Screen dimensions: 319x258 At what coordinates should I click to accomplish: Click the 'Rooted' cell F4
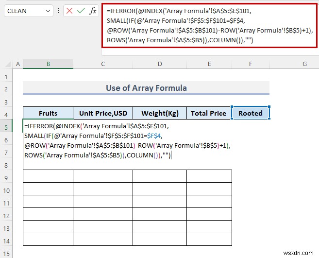pyautogui.click(x=251, y=113)
